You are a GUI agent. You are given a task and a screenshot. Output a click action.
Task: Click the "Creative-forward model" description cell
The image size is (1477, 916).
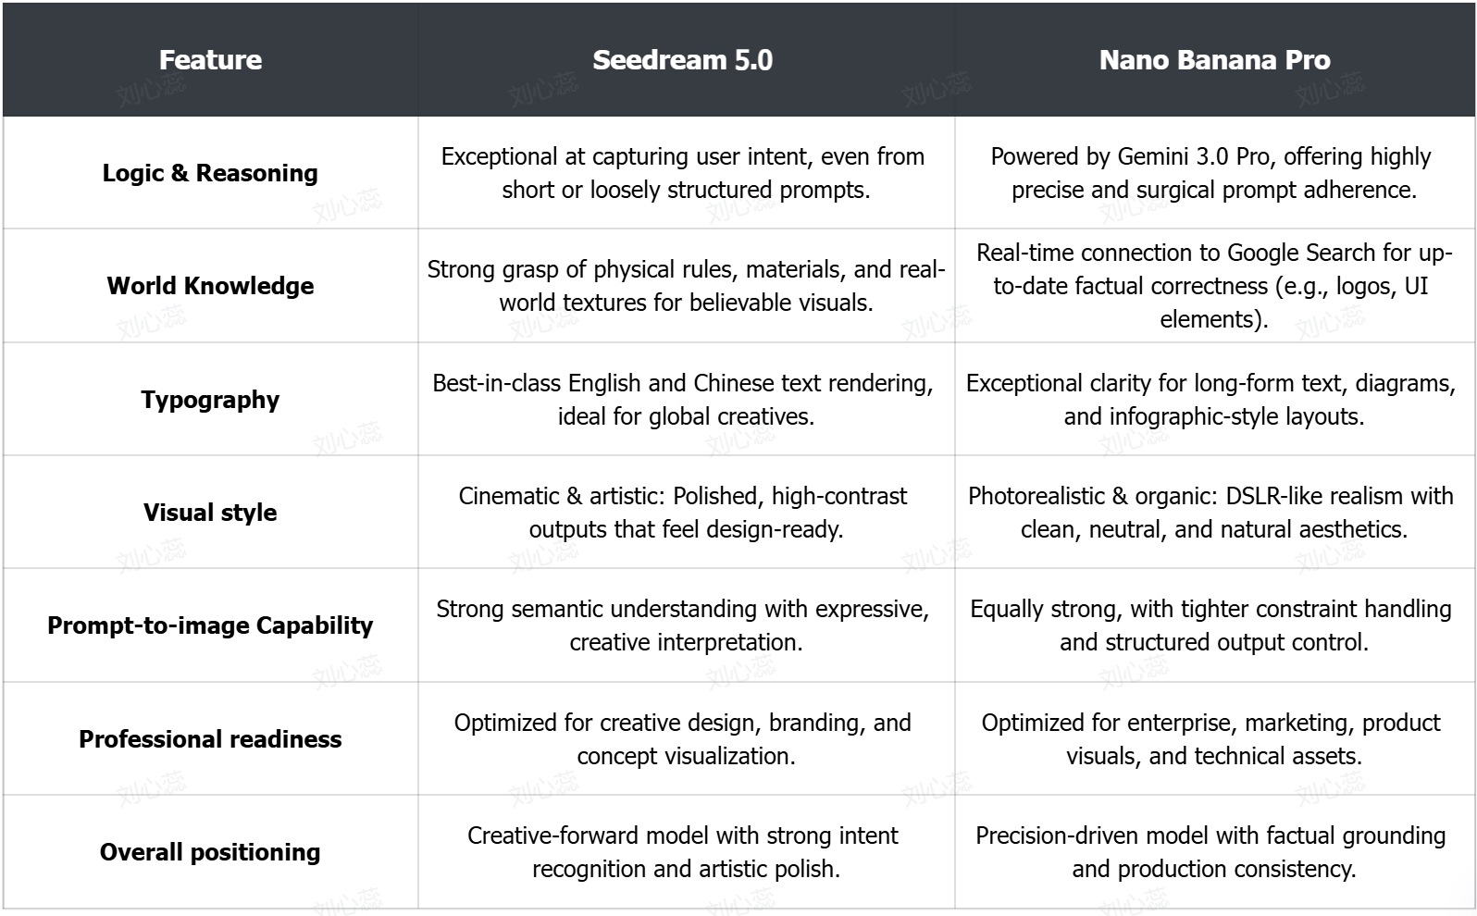pos(685,852)
